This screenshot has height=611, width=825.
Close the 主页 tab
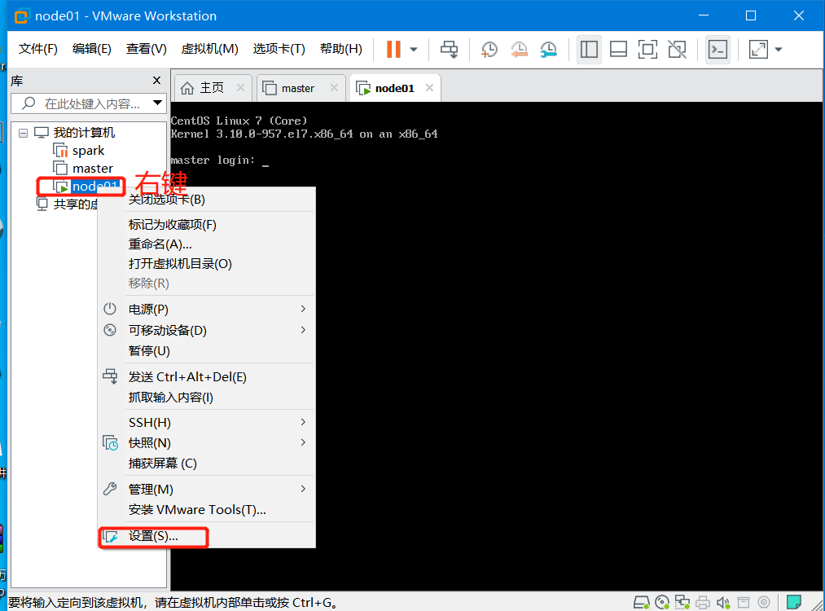(x=240, y=87)
